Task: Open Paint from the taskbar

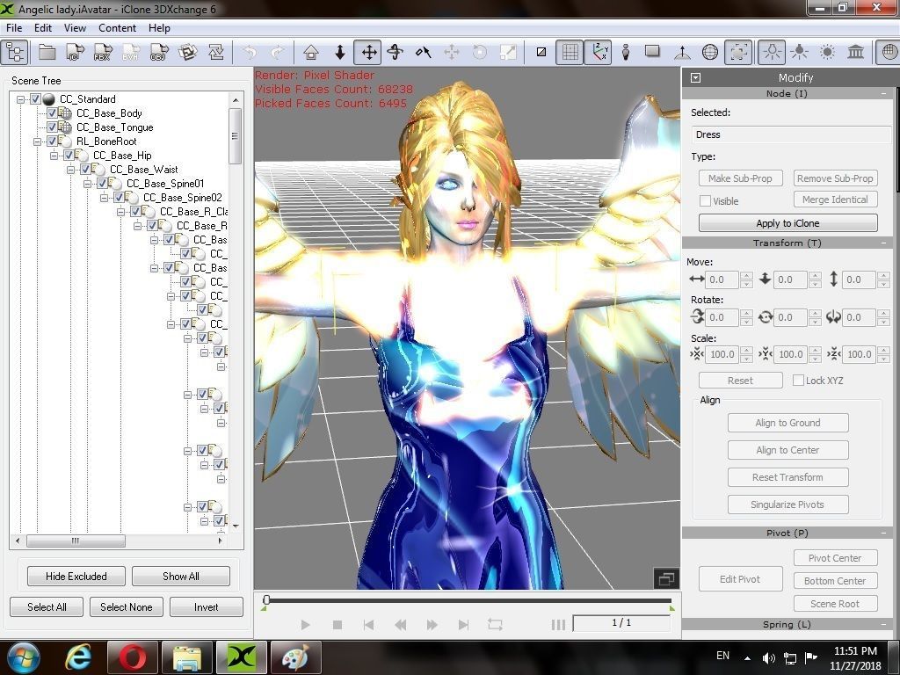Action: (295, 657)
